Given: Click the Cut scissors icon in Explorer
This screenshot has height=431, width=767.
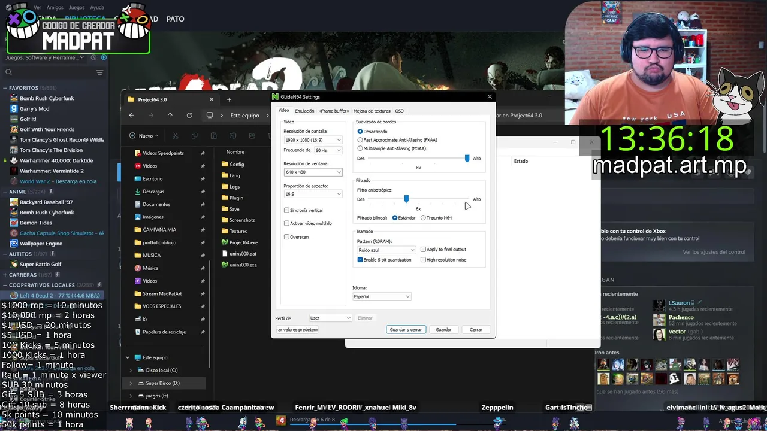Looking at the screenshot, I should [x=175, y=136].
